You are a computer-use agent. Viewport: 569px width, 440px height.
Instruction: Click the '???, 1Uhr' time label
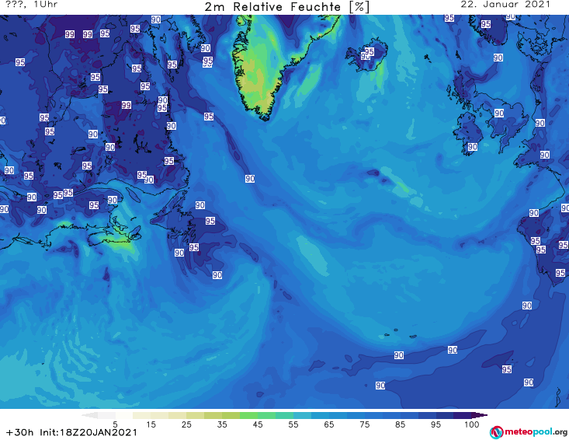(31, 5)
